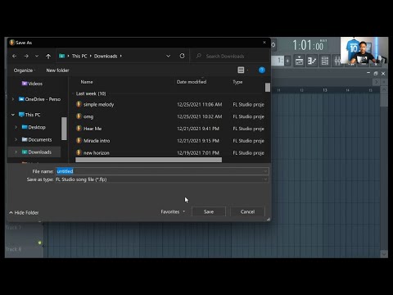Open the Help button in Save As
The width and height of the screenshot is (393, 295).
click(262, 70)
